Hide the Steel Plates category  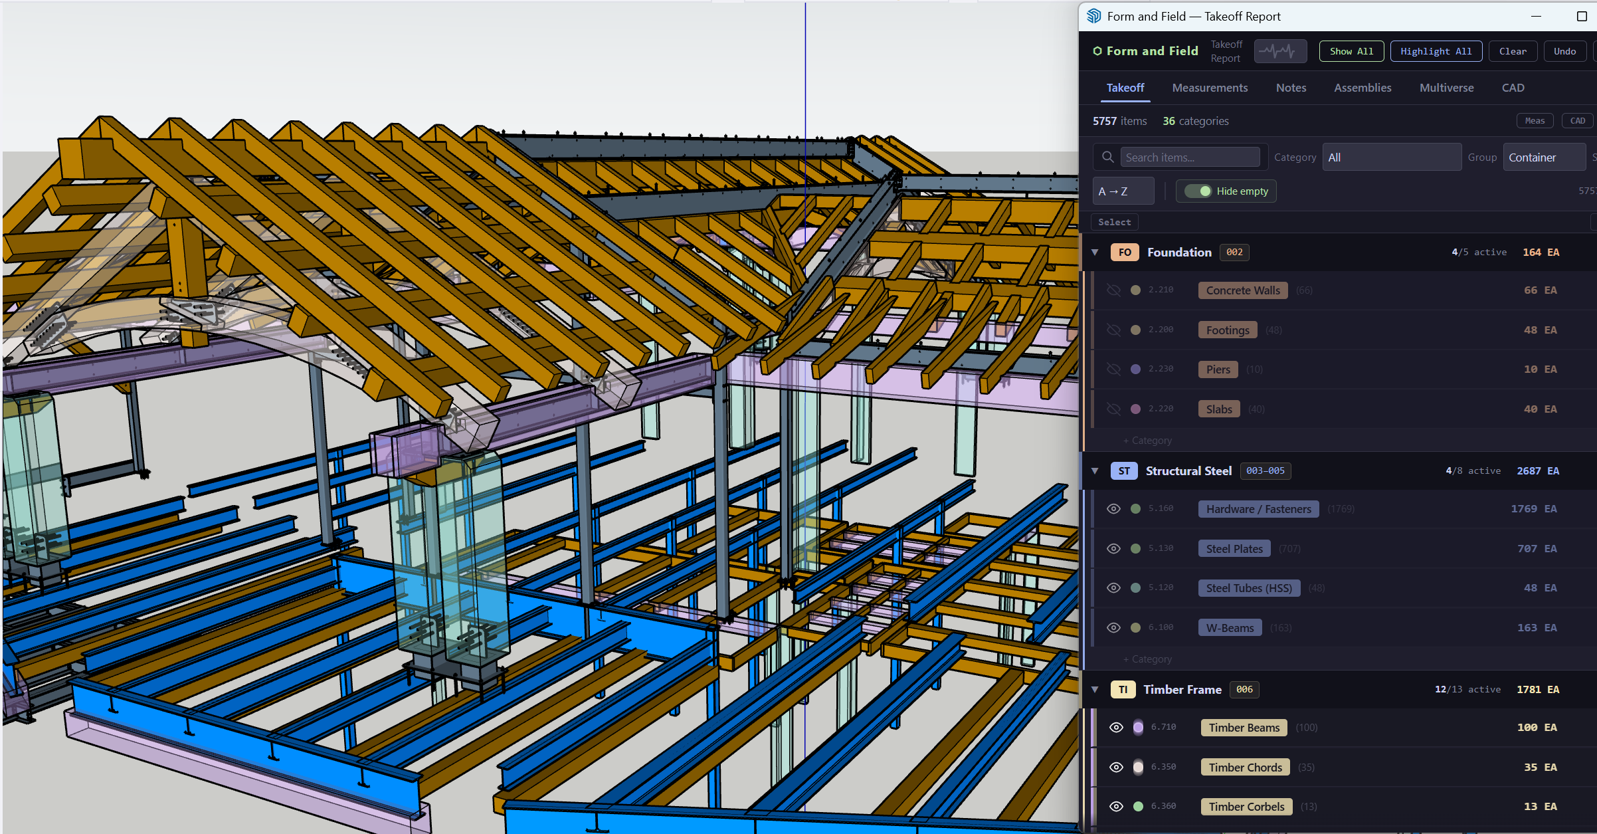1113,549
